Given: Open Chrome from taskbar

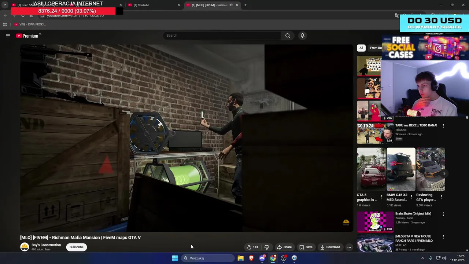Looking at the screenshot, I should point(273,258).
